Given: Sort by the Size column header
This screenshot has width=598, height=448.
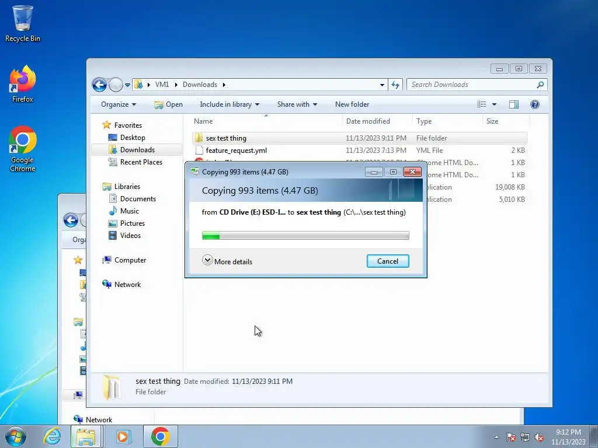Looking at the screenshot, I should 506,121.
